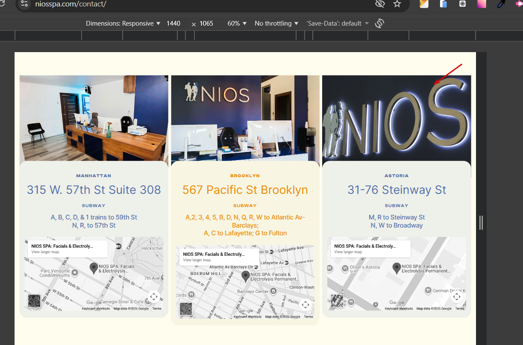Switch to satellite view on the Brooklyn map
Screen dimensions: 523x345
click(x=186, y=309)
